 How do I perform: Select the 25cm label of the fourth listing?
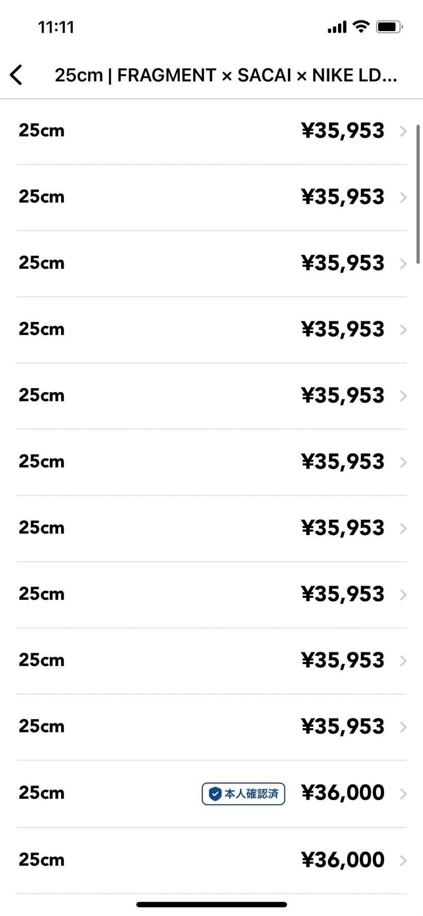click(42, 329)
